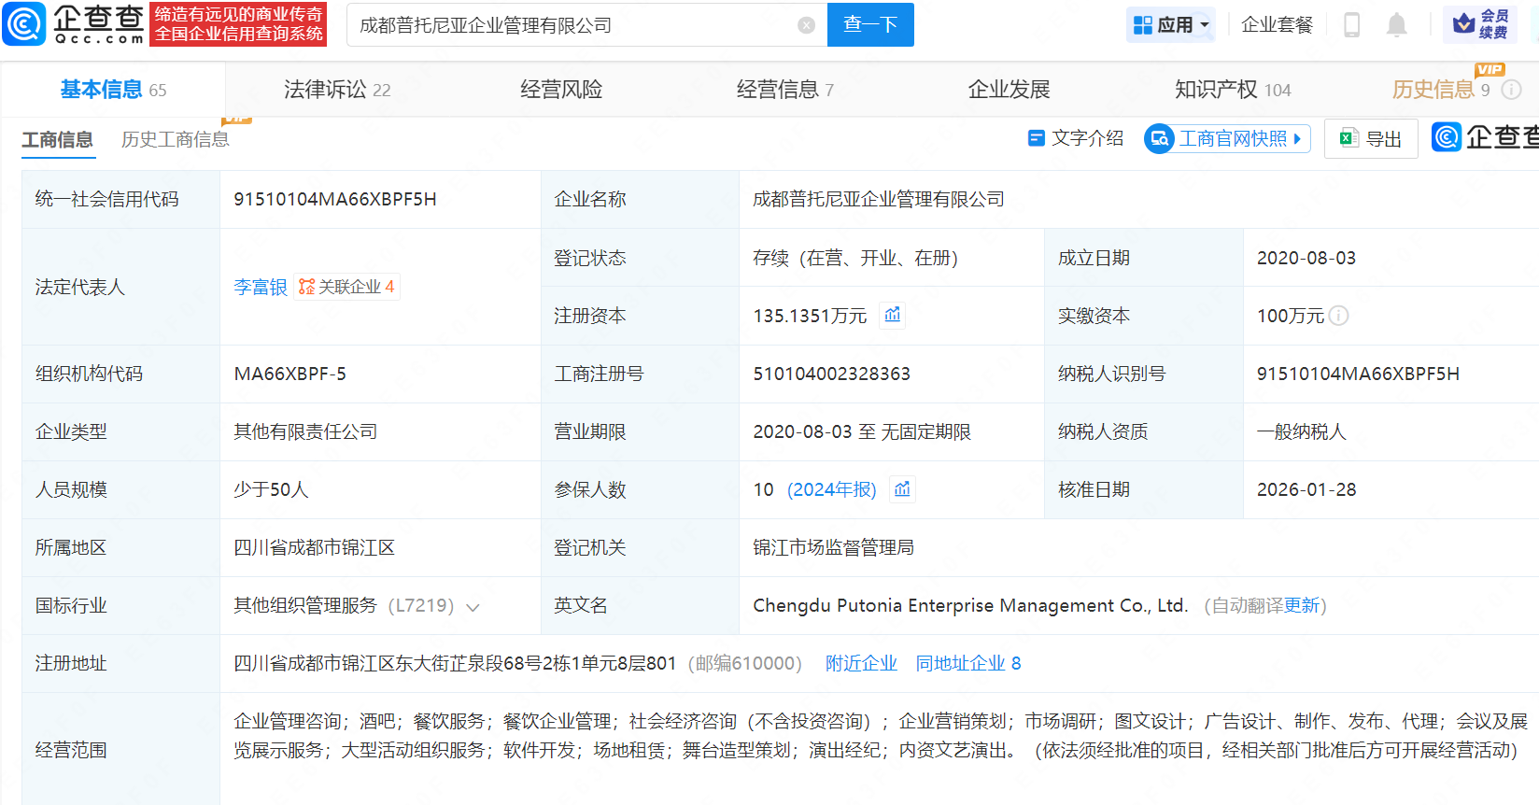This screenshot has height=805, width=1539.
Task: Click the 查一下 search button
Action: (869, 25)
